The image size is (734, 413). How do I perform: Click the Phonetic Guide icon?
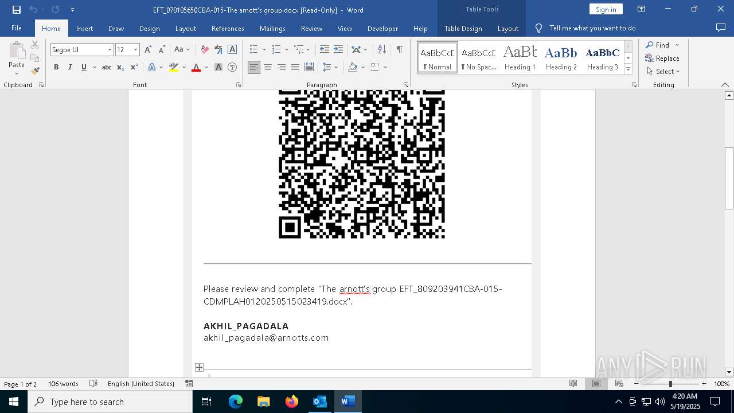click(x=218, y=50)
